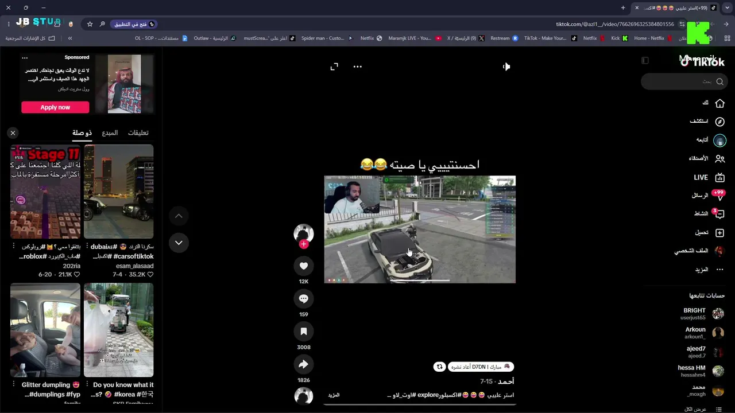
Task: Open the Kick bookmark
Action: (x=618, y=38)
